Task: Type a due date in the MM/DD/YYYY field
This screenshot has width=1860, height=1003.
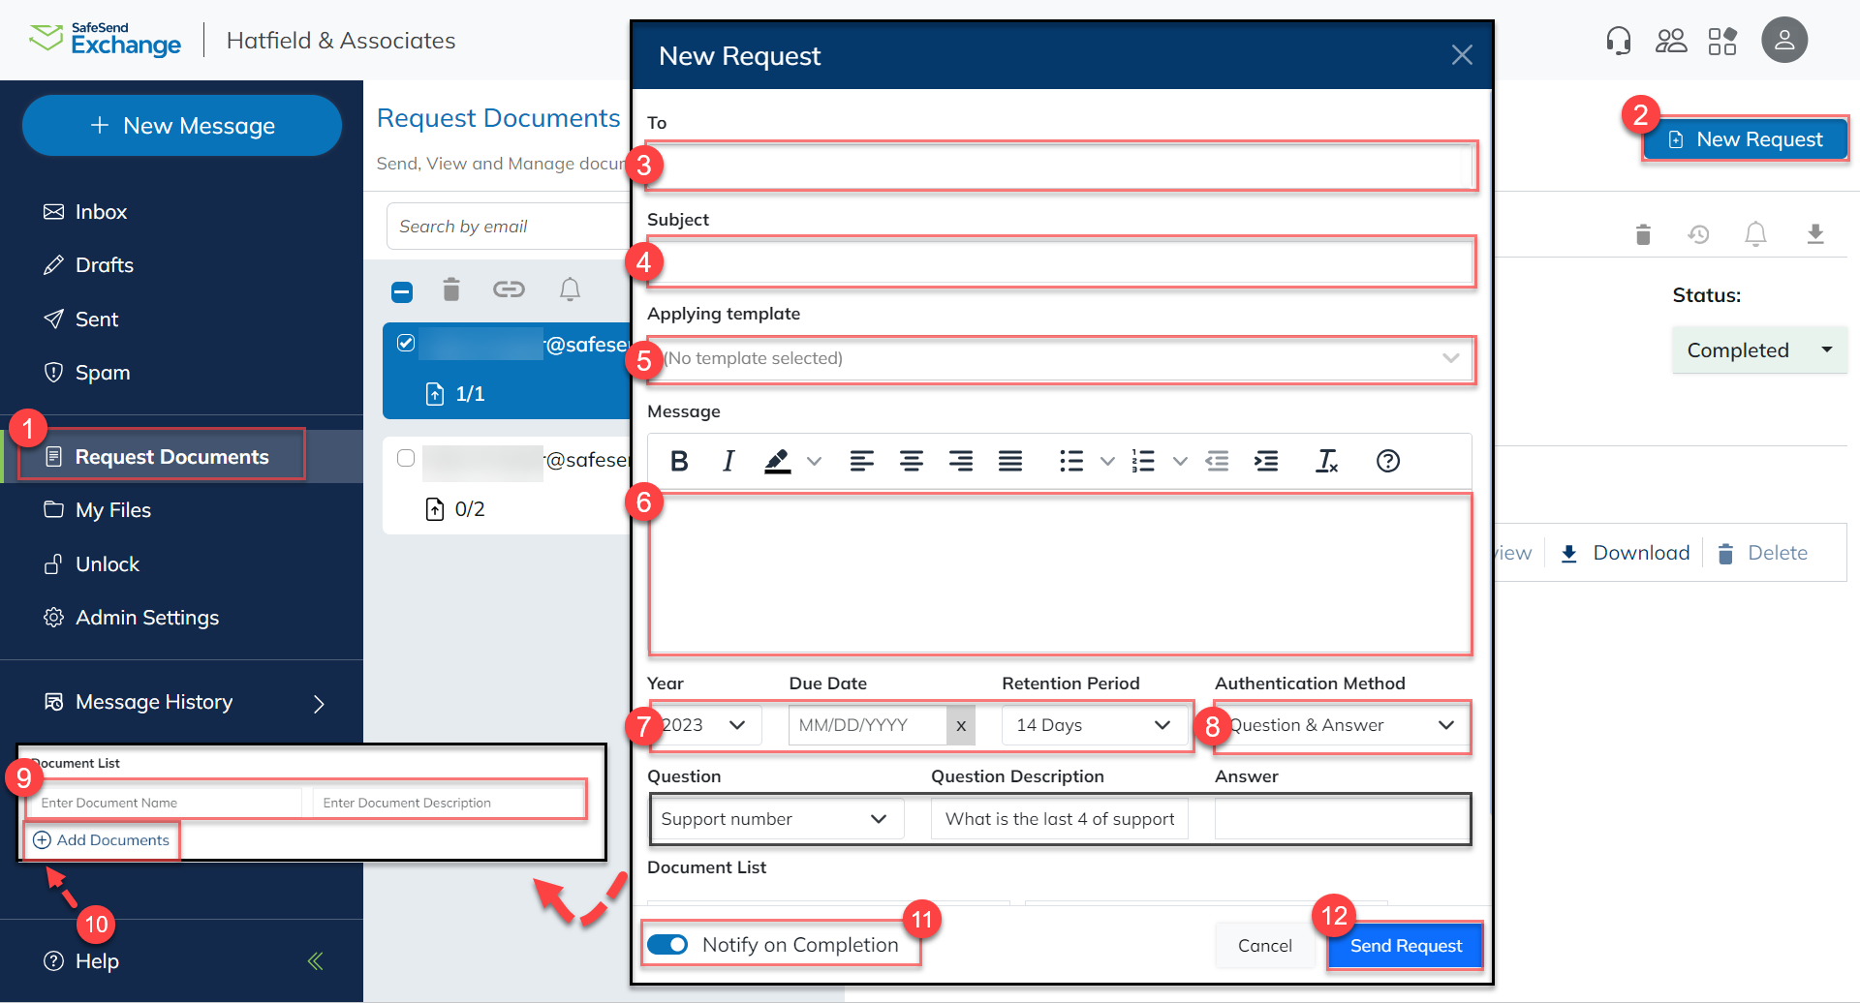Action: 867,724
